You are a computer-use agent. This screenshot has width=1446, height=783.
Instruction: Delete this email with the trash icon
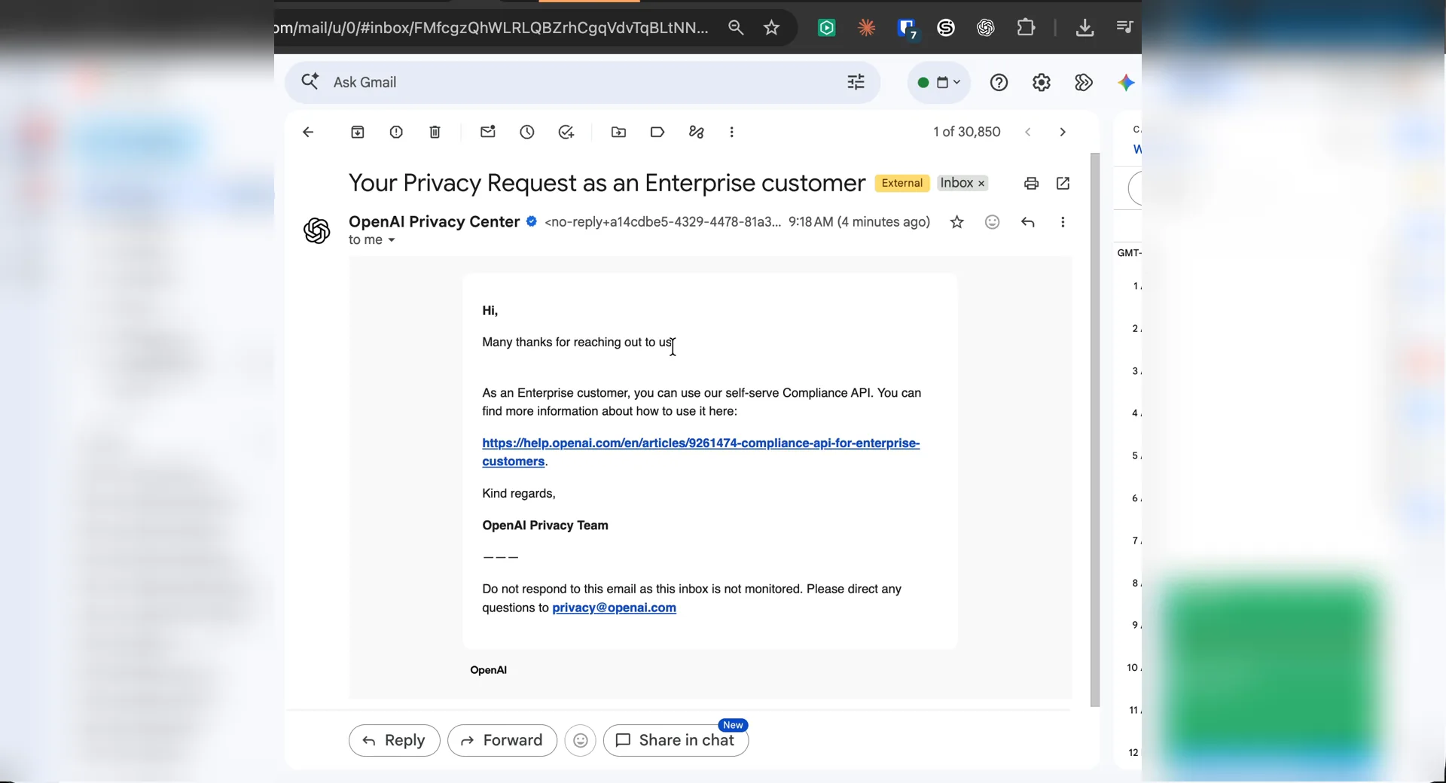(x=435, y=133)
